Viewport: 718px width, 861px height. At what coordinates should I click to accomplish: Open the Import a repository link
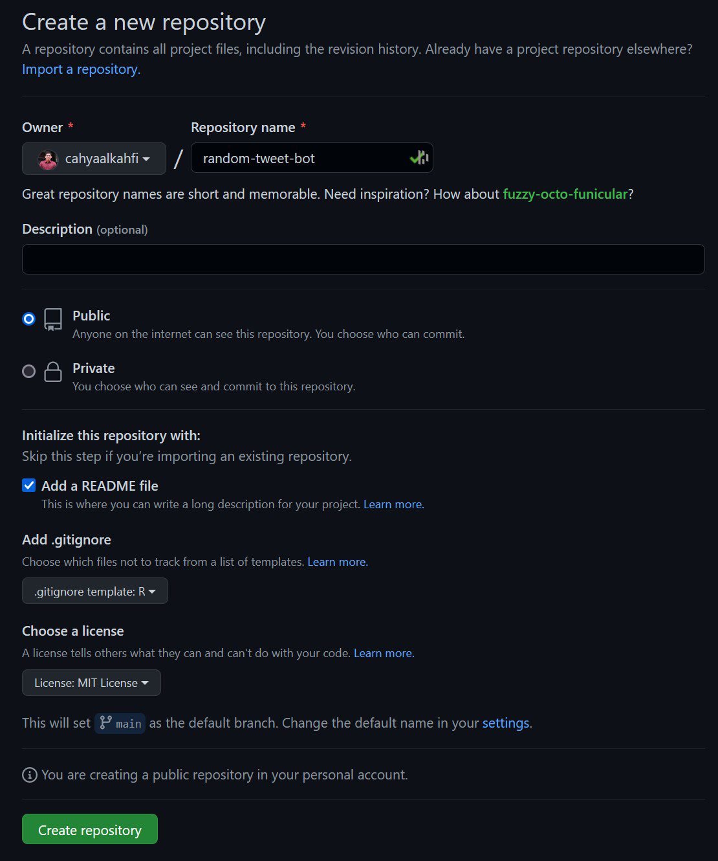coord(80,69)
